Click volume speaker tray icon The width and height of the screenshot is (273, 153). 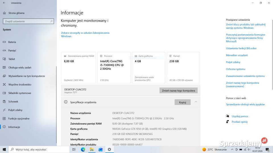[249, 149]
